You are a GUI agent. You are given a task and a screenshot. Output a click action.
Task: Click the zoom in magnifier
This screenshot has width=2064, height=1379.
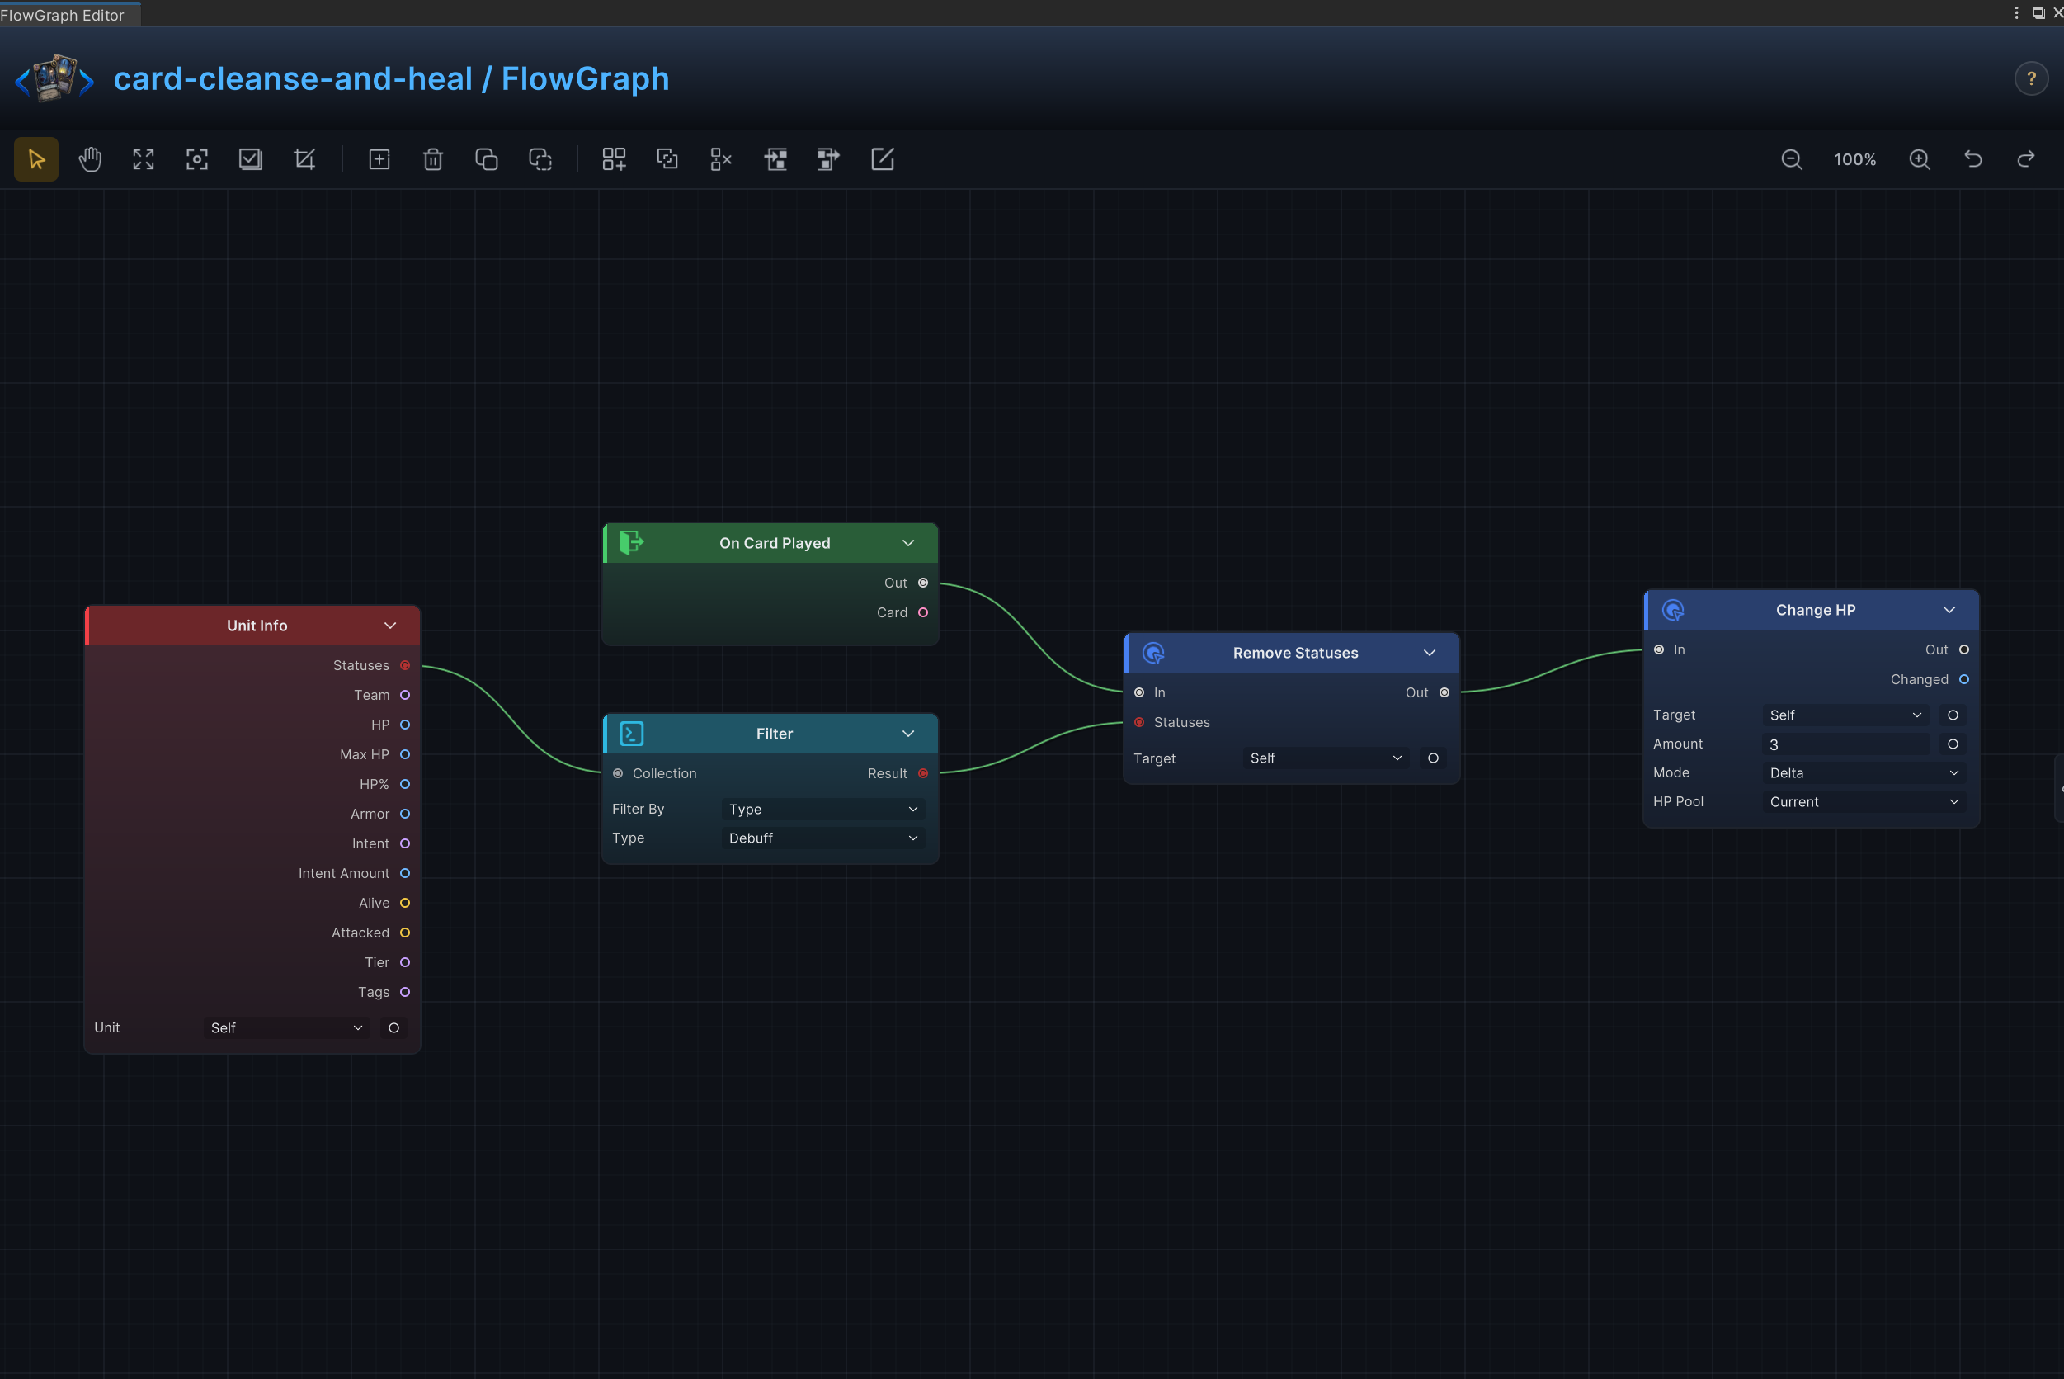[x=1920, y=159]
